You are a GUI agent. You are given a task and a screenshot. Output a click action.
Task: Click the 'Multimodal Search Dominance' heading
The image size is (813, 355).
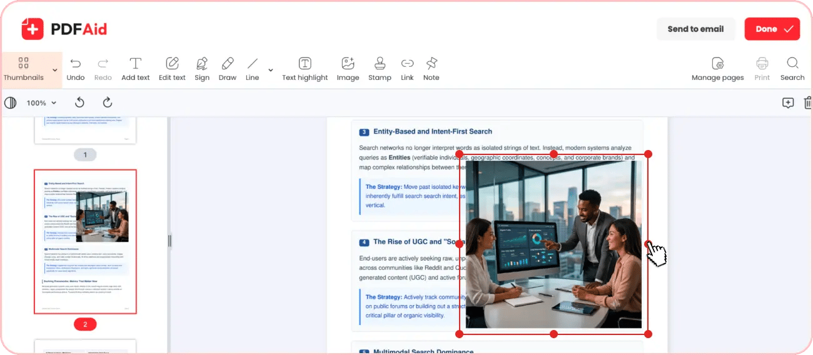423,352
